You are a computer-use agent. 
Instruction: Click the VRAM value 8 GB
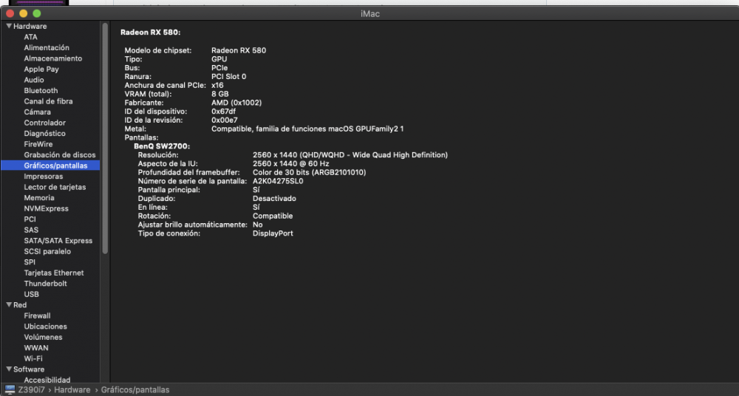(220, 94)
